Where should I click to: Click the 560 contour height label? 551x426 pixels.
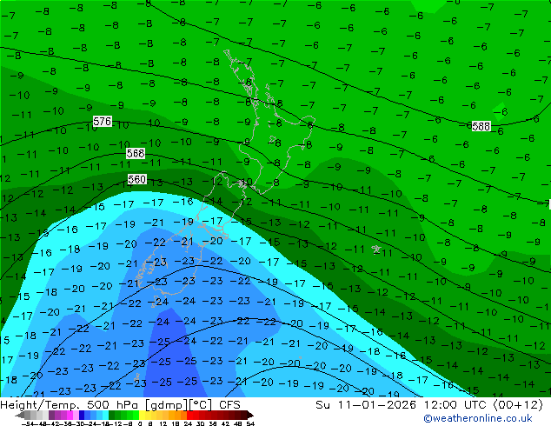(136, 180)
